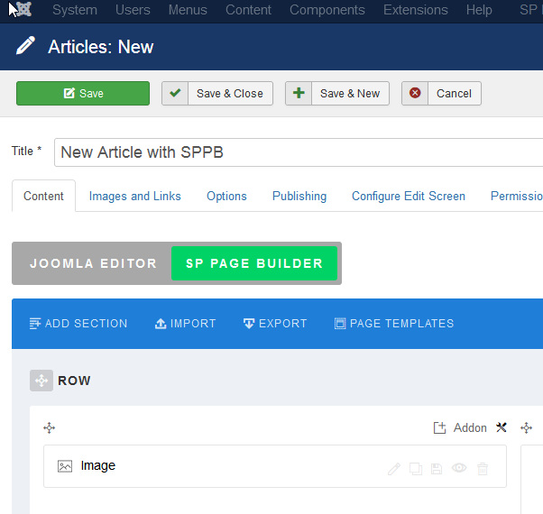Delete the Image addon with the trash icon

[483, 468]
